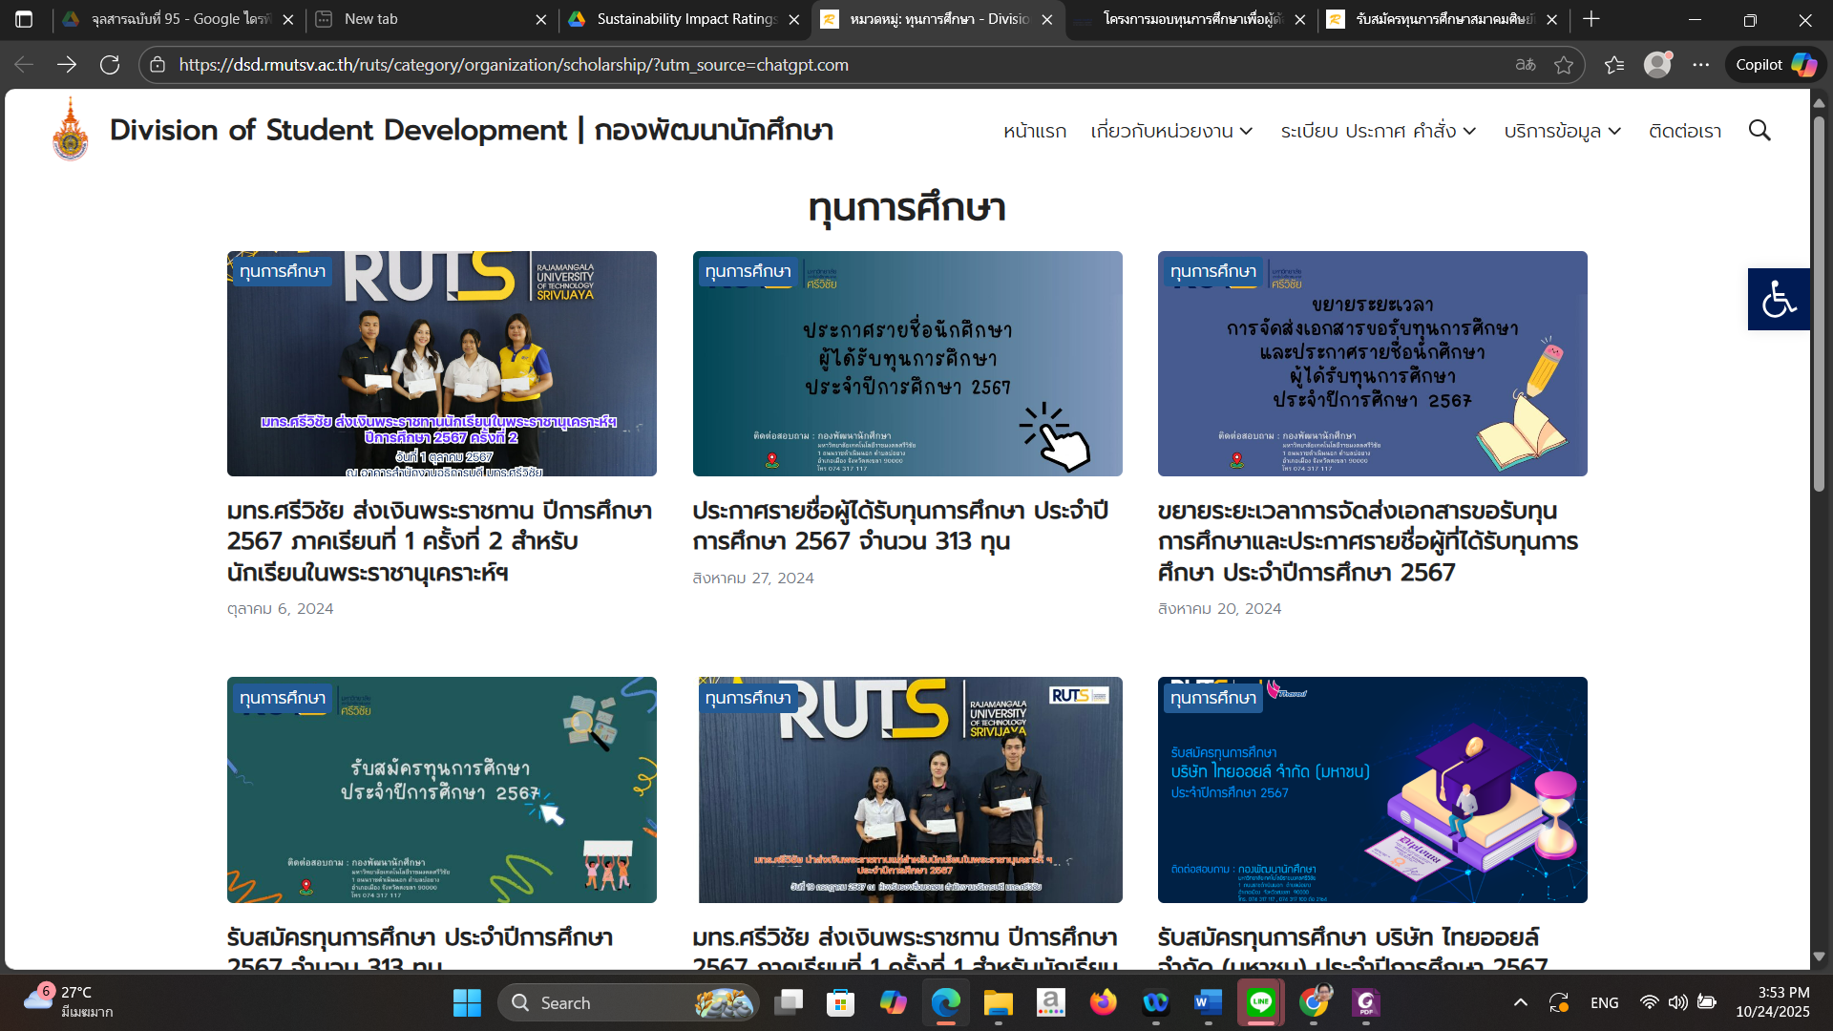
Task: Add page to favorites star icon
Action: point(1563,65)
